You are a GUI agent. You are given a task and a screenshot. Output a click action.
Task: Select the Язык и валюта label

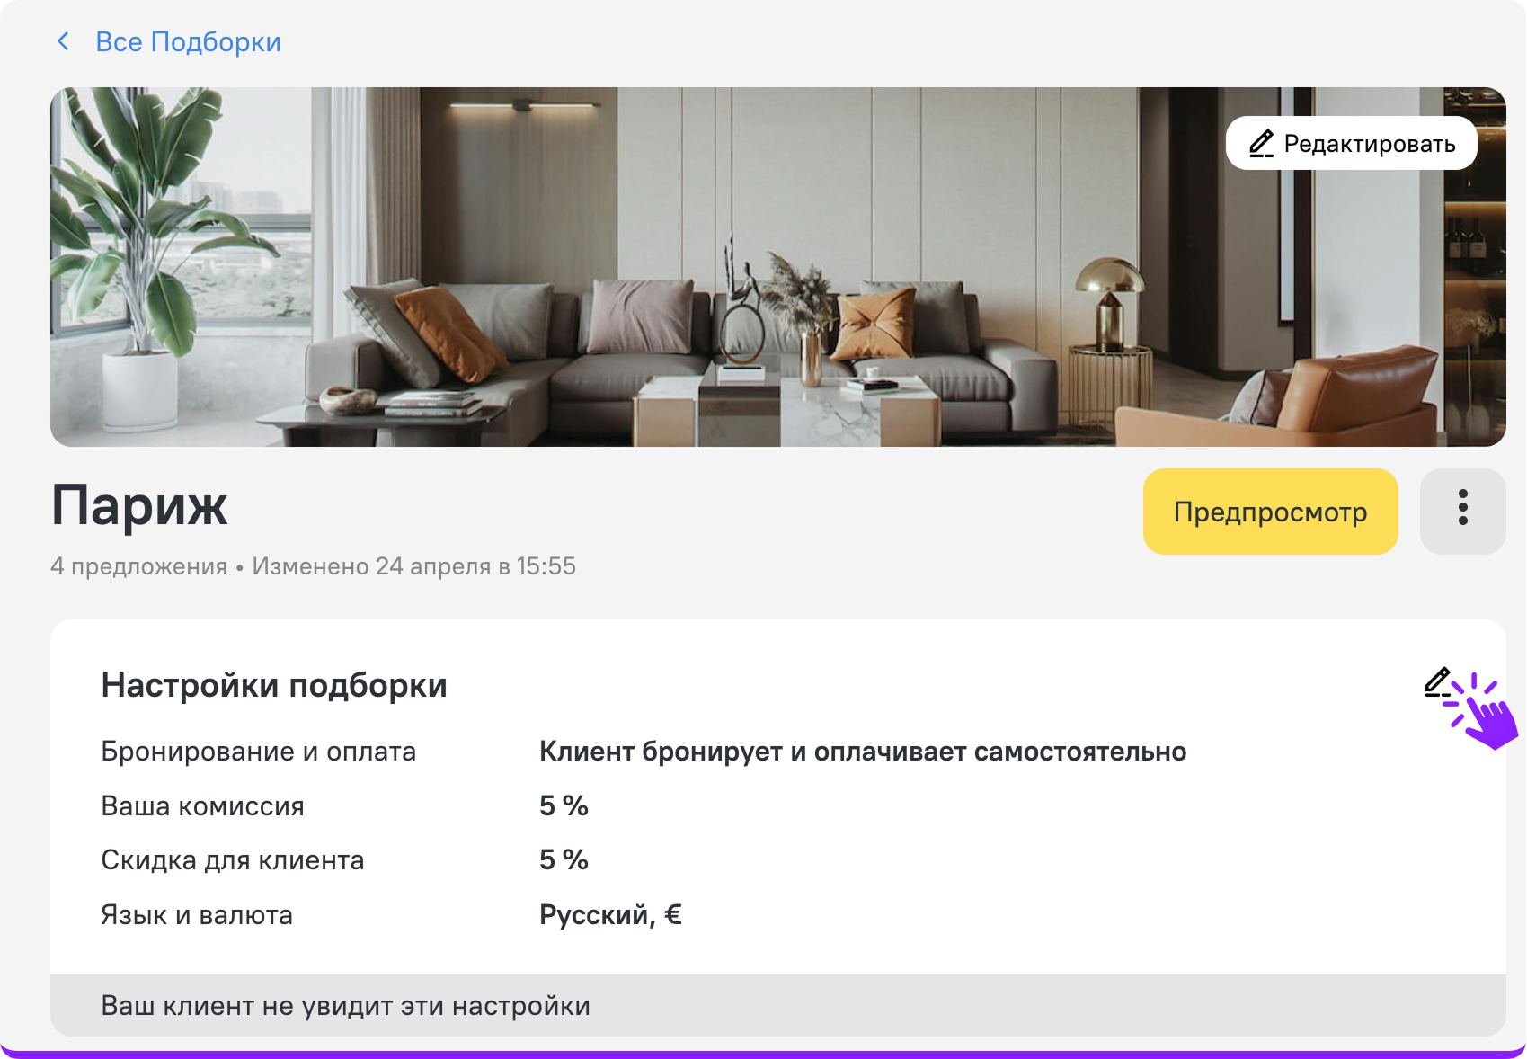coord(197,915)
